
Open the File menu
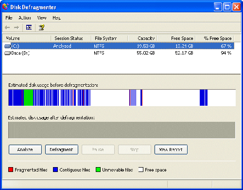tap(9, 18)
